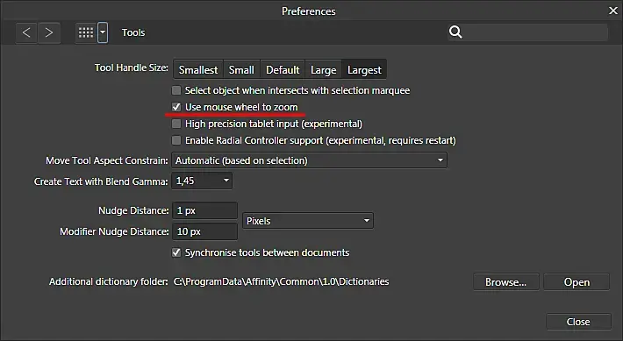This screenshot has width=623, height=341.
Task: Open the preferences grid overview icon
Action: pyautogui.click(x=86, y=32)
